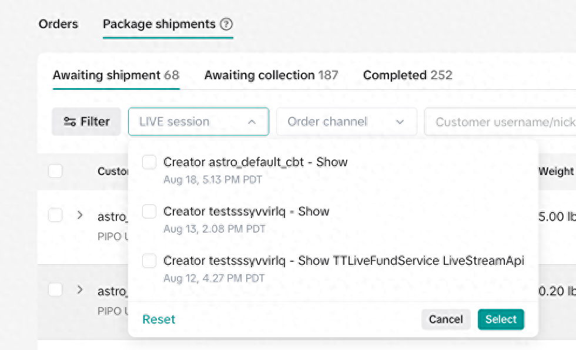Click the date 'Aug 13, 2.08 PM PDT'
Viewport: 576px width, 350px height.
click(x=215, y=229)
